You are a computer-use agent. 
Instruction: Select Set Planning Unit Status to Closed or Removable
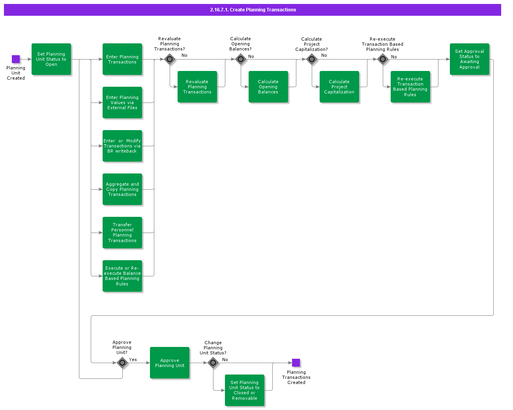point(244,390)
